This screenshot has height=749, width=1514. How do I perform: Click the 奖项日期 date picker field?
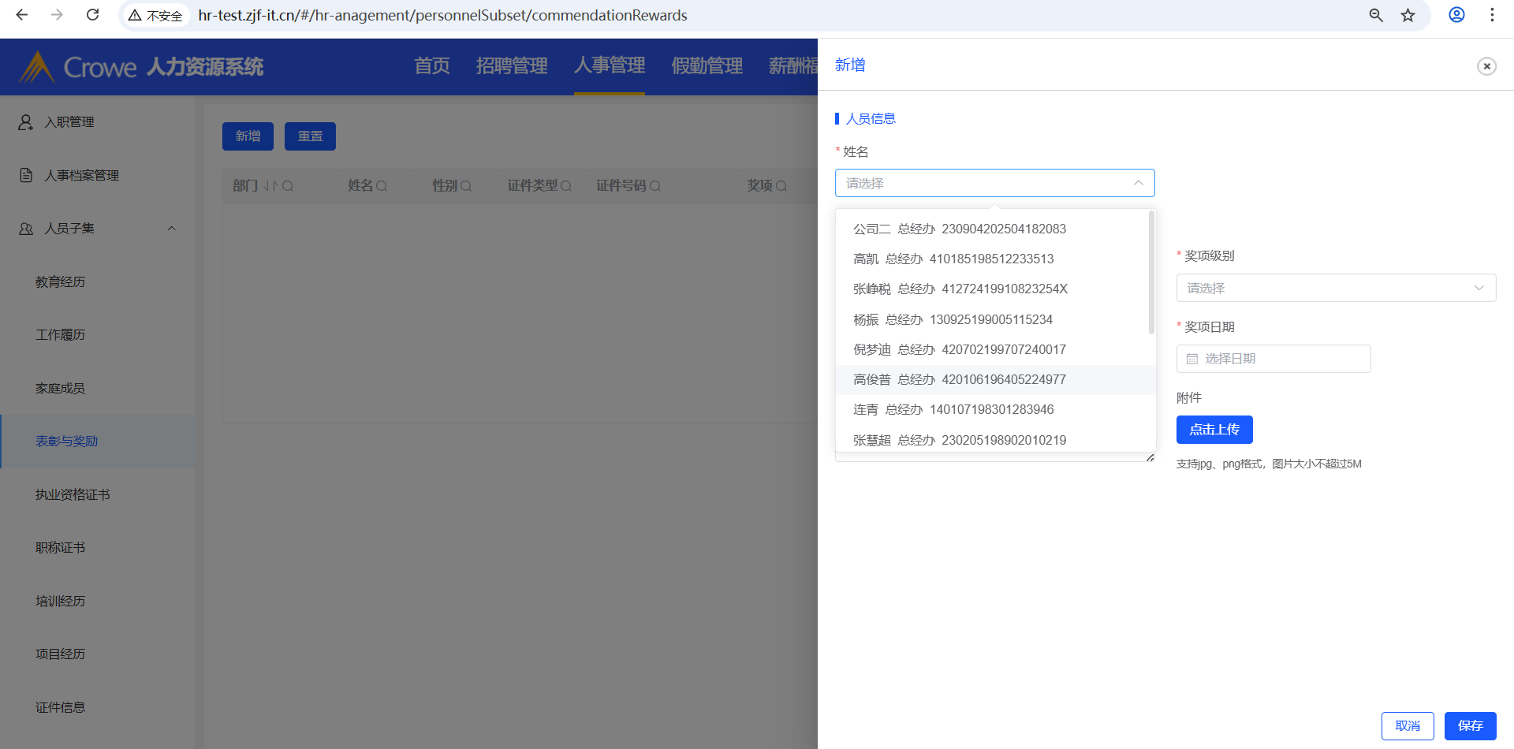1273,359
